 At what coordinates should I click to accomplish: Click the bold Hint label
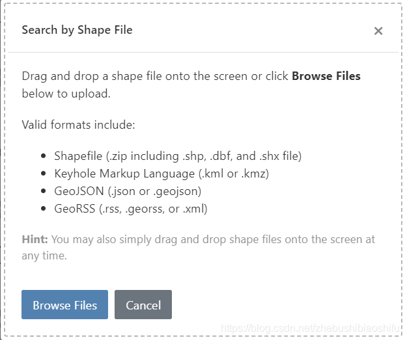[35, 239]
